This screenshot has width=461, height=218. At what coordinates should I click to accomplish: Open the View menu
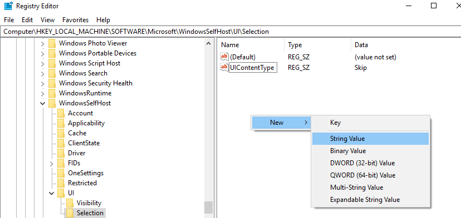pyautogui.click(x=48, y=20)
